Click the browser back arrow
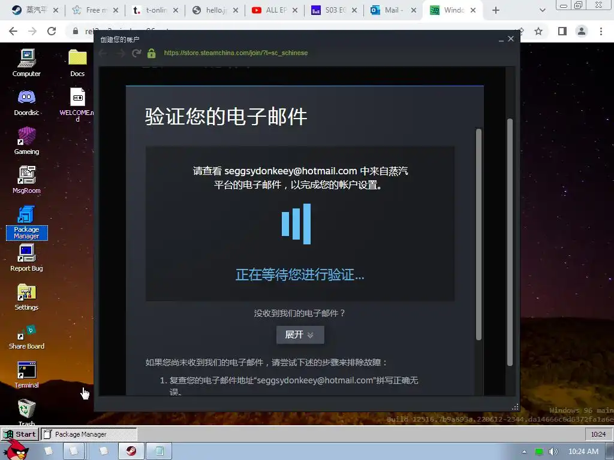Screen dimensions: 614x460 pos(13,31)
